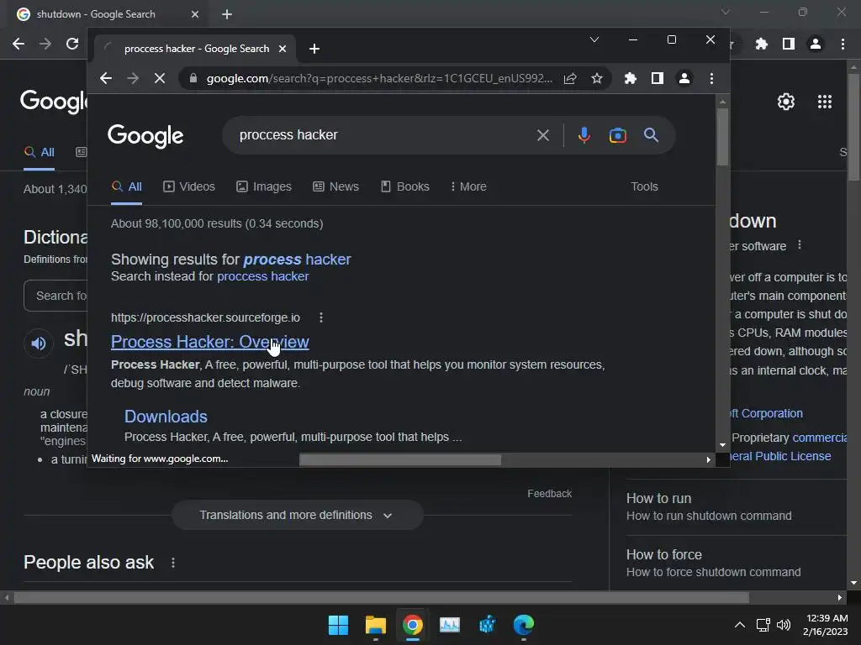Open File Explorer from taskbar
The width and height of the screenshot is (861, 645).
376,625
